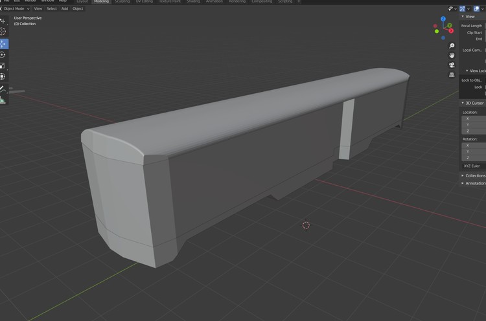Click the 'User Perspective' viewport label

click(x=28, y=18)
